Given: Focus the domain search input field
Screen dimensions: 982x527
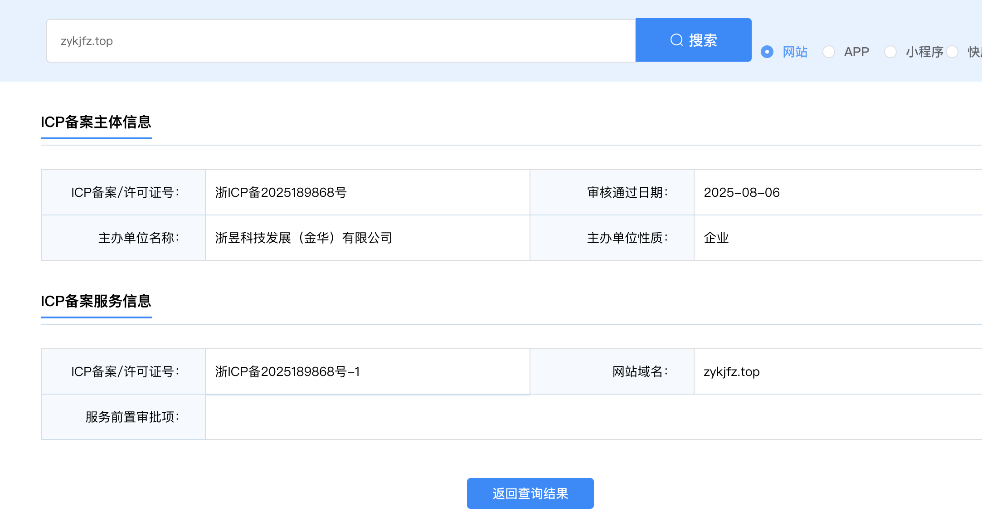Looking at the screenshot, I should [x=340, y=41].
